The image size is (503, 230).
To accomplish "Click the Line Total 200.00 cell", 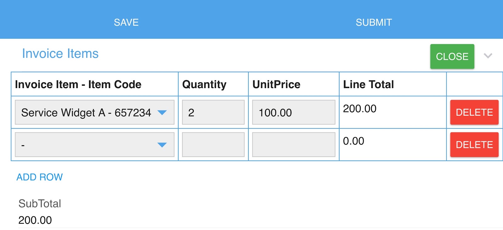I will point(360,109).
